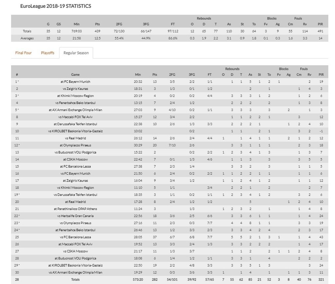Click the PIR column header in game table
335x284 pixels.
[321, 75]
